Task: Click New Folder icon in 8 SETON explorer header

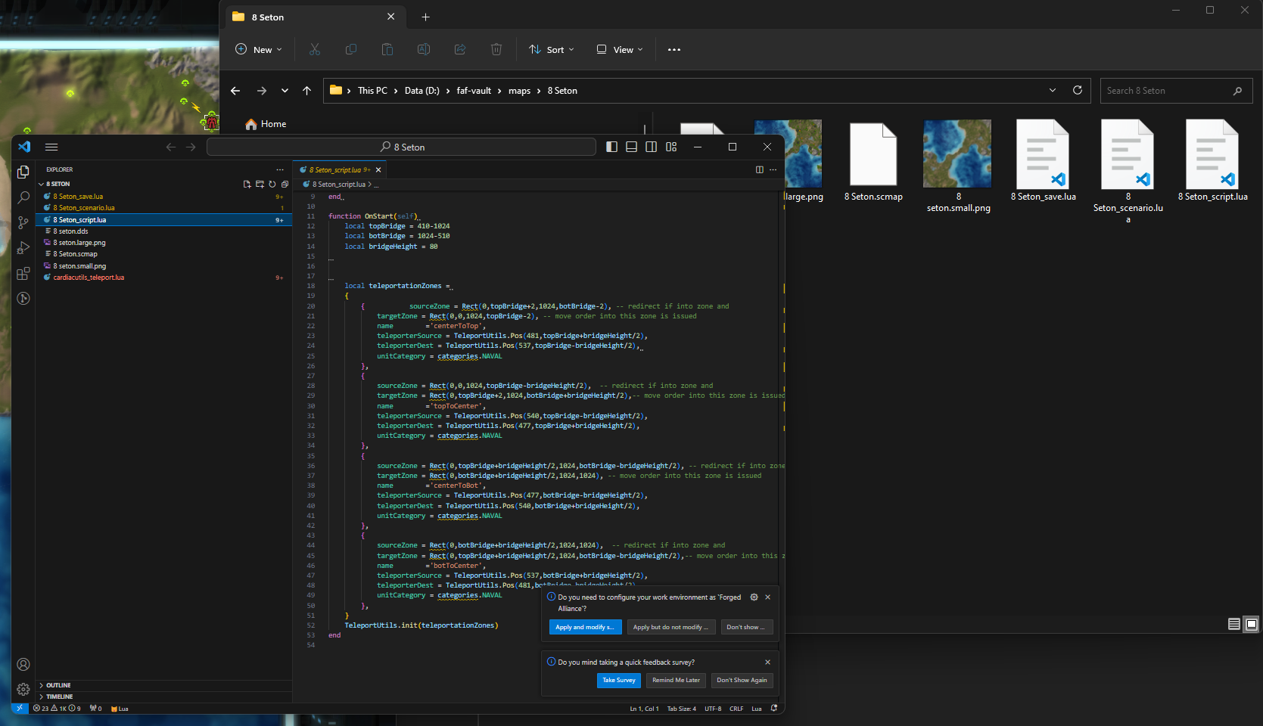Action: [x=260, y=184]
